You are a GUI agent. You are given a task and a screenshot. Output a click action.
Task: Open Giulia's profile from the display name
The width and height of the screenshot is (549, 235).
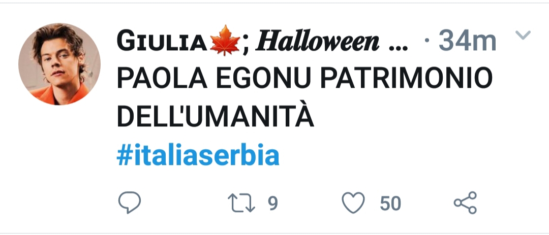(x=162, y=42)
